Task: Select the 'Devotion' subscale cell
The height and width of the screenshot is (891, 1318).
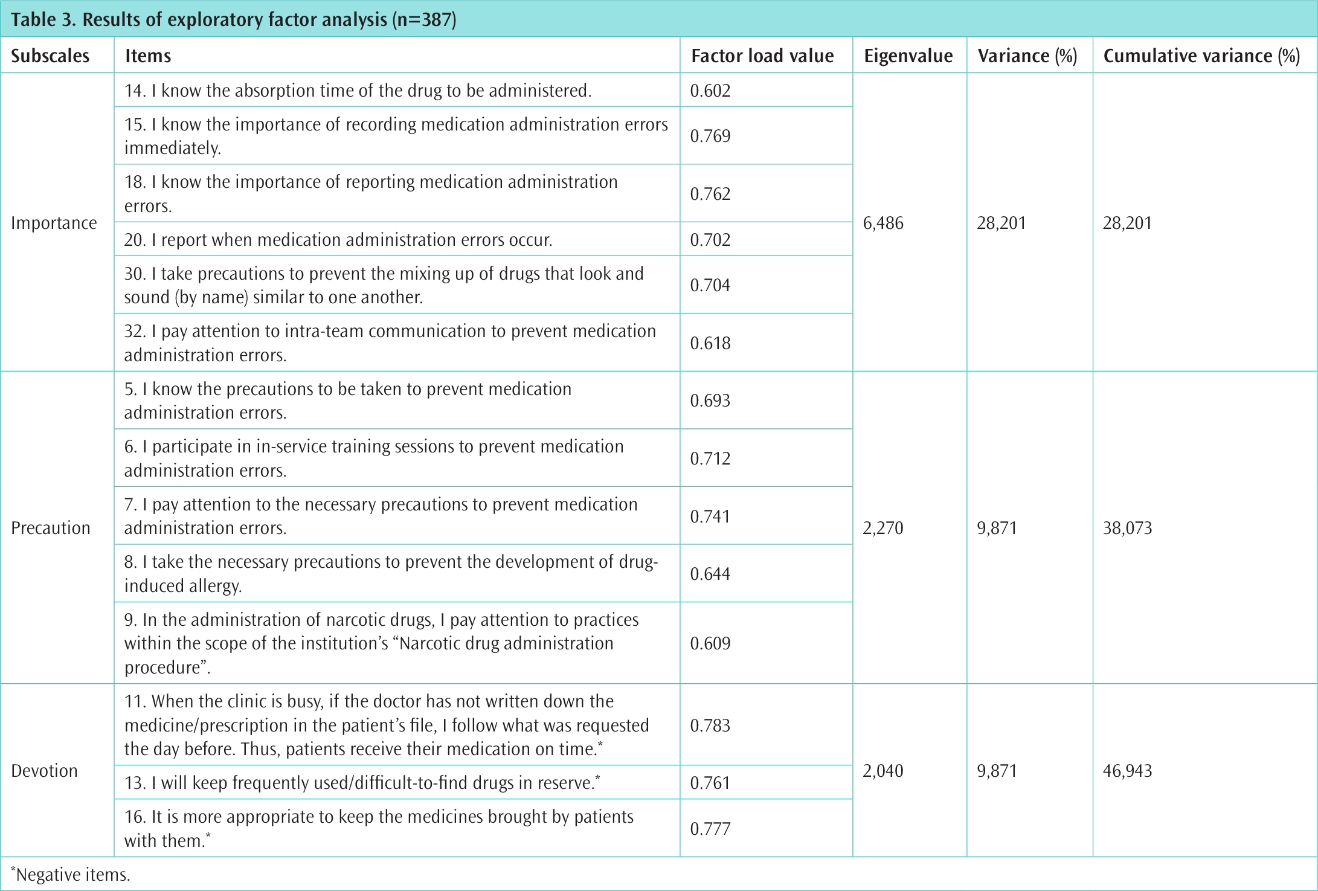Action: tap(44, 771)
